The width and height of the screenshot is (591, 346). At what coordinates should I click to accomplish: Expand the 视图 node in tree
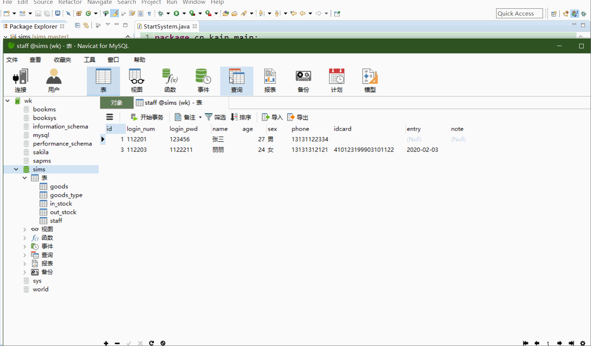click(25, 229)
